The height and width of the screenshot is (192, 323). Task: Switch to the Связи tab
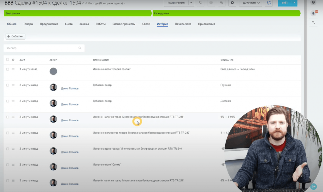point(146,24)
